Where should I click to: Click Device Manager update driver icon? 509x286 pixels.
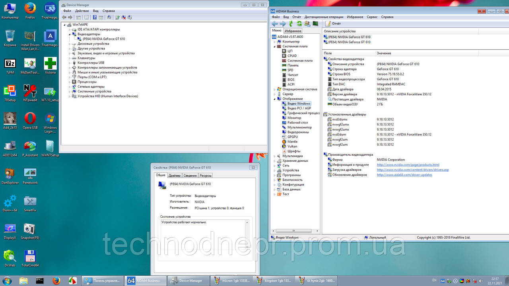(117, 17)
